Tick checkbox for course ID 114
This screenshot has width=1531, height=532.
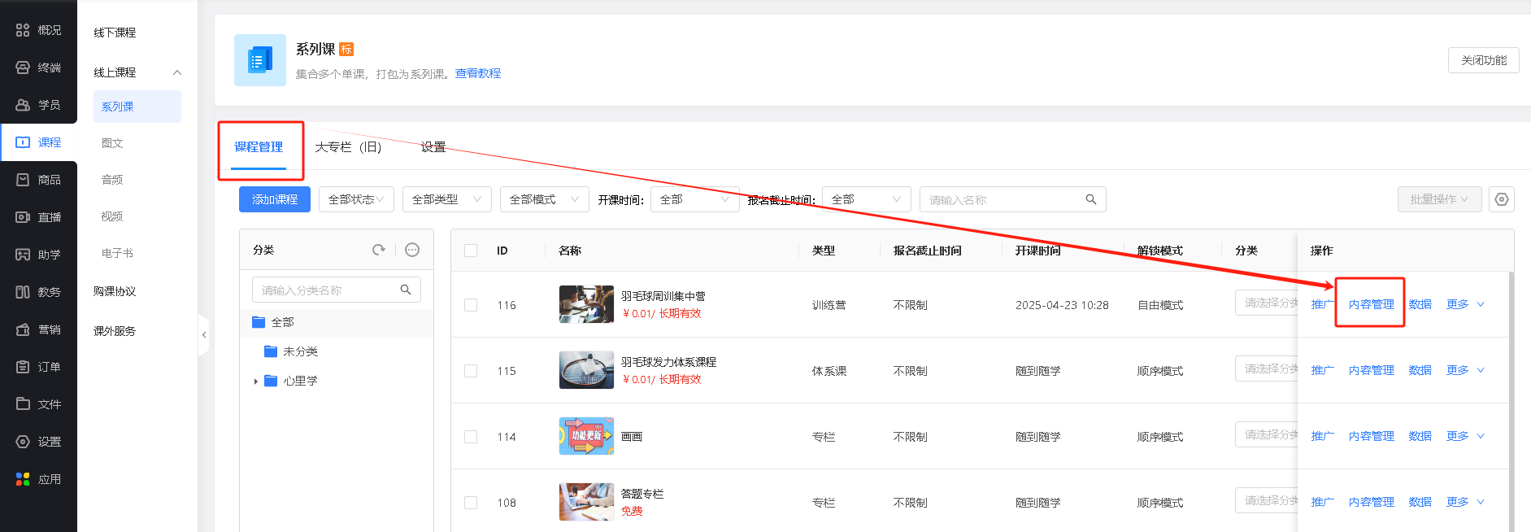coord(471,437)
